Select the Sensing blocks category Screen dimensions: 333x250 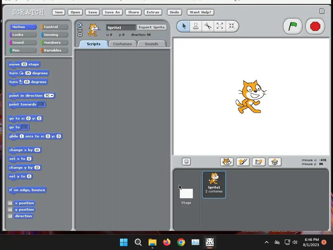54,35
